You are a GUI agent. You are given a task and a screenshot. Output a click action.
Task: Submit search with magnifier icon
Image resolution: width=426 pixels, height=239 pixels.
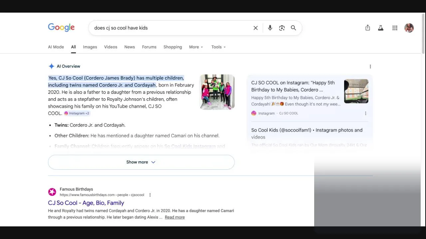pyautogui.click(x=293, y=28)
